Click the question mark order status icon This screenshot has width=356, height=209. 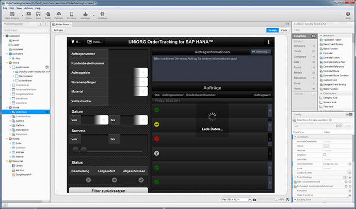156,153
